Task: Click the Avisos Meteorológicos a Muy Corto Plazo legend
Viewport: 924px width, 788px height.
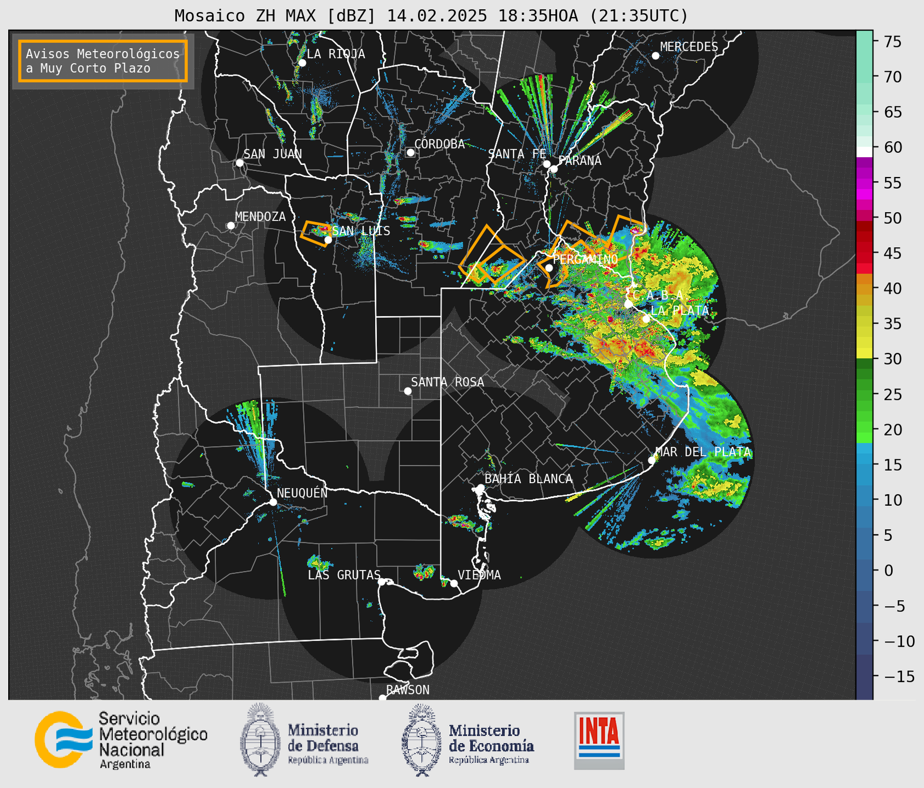Action: coord(103,61)
